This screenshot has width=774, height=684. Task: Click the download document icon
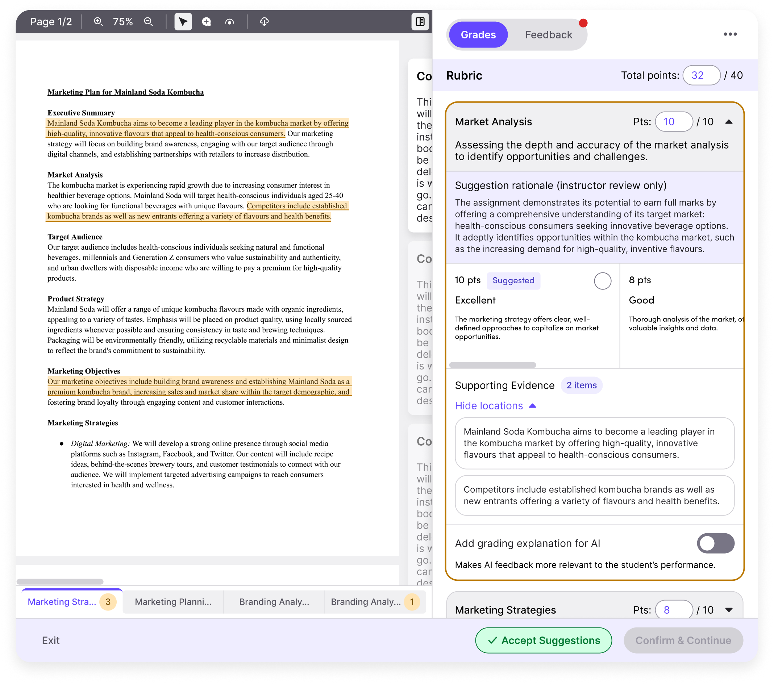point(264,22)
